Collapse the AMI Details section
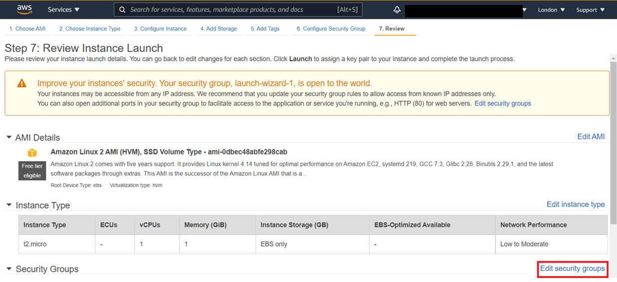Screen dimensions: 617x282 point(8,138)
